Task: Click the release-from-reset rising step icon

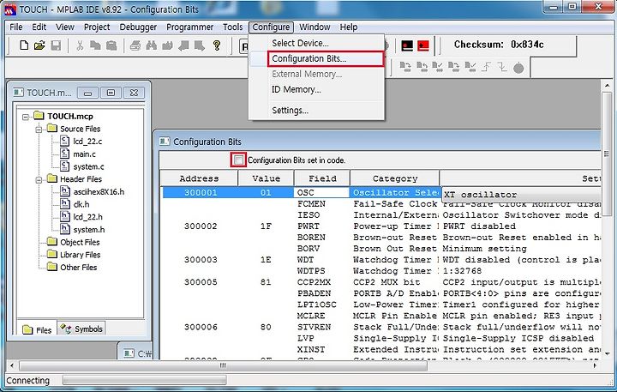Action: [x=487, y=67]
